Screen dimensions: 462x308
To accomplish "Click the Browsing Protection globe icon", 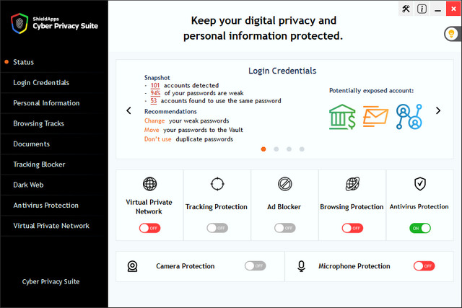I will pos(352,184).
